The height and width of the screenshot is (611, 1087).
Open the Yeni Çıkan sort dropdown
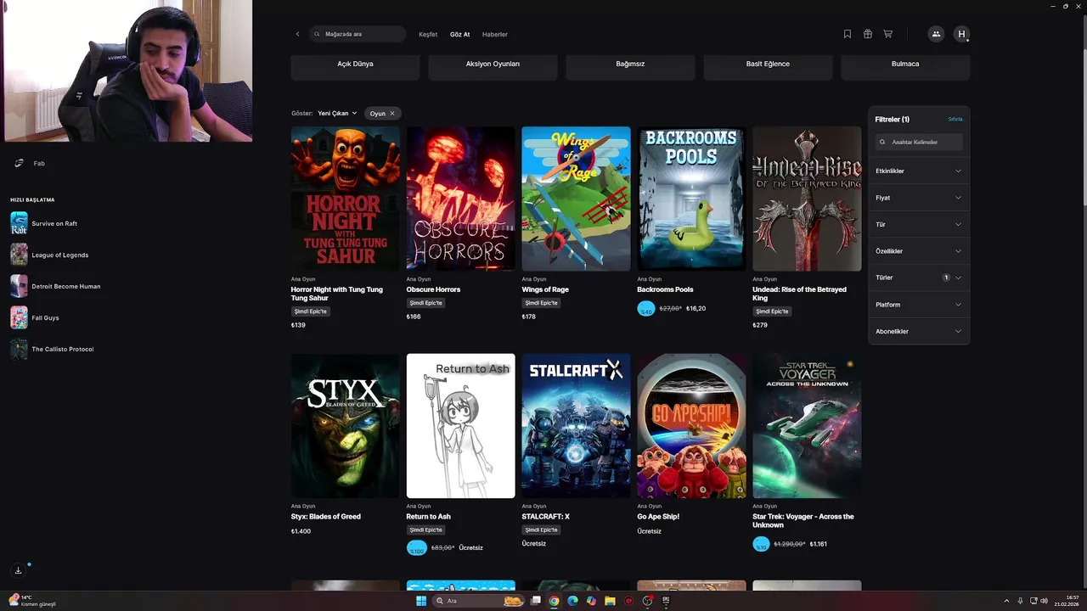click(337, 113)
